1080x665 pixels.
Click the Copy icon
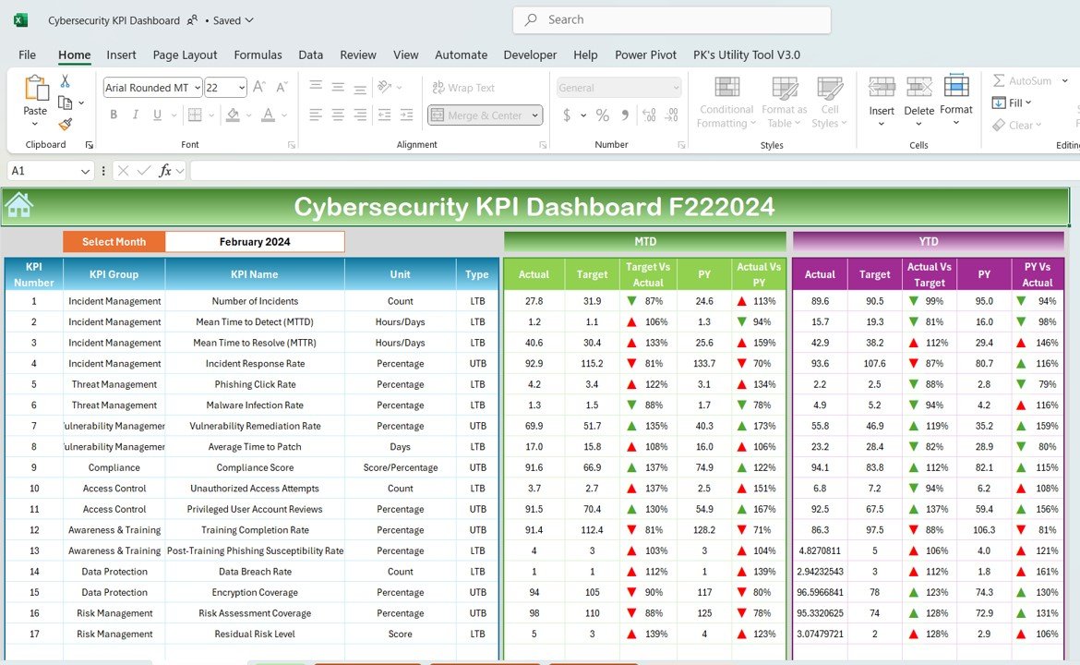(66, 103)
